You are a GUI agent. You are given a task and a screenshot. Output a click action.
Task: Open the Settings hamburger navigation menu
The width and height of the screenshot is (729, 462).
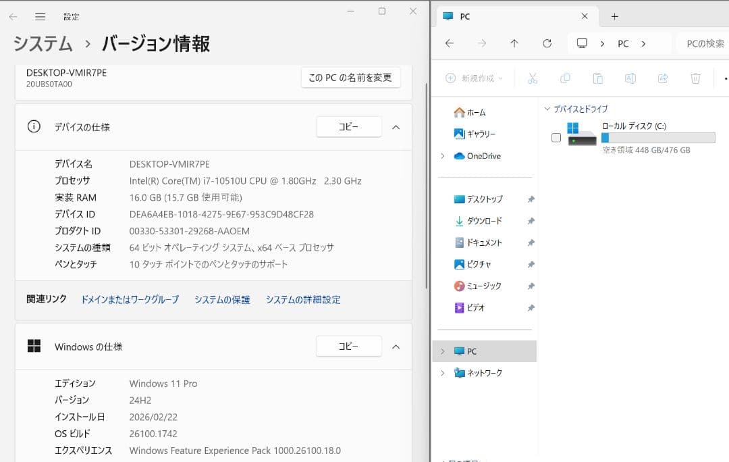coord(40,17)
